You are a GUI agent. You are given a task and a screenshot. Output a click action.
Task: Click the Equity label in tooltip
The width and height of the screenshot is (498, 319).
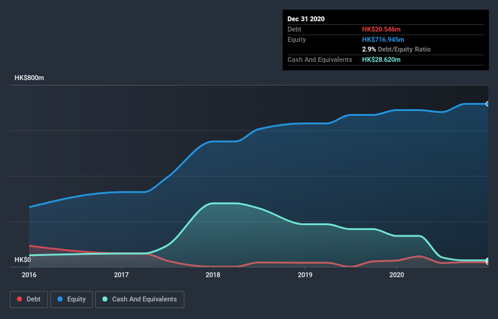click(x=297, y=39)
